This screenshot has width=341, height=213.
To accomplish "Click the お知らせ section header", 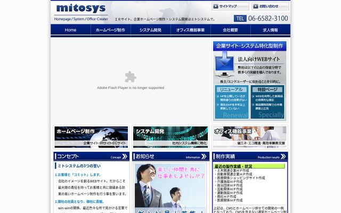I will tap(170, 156).
